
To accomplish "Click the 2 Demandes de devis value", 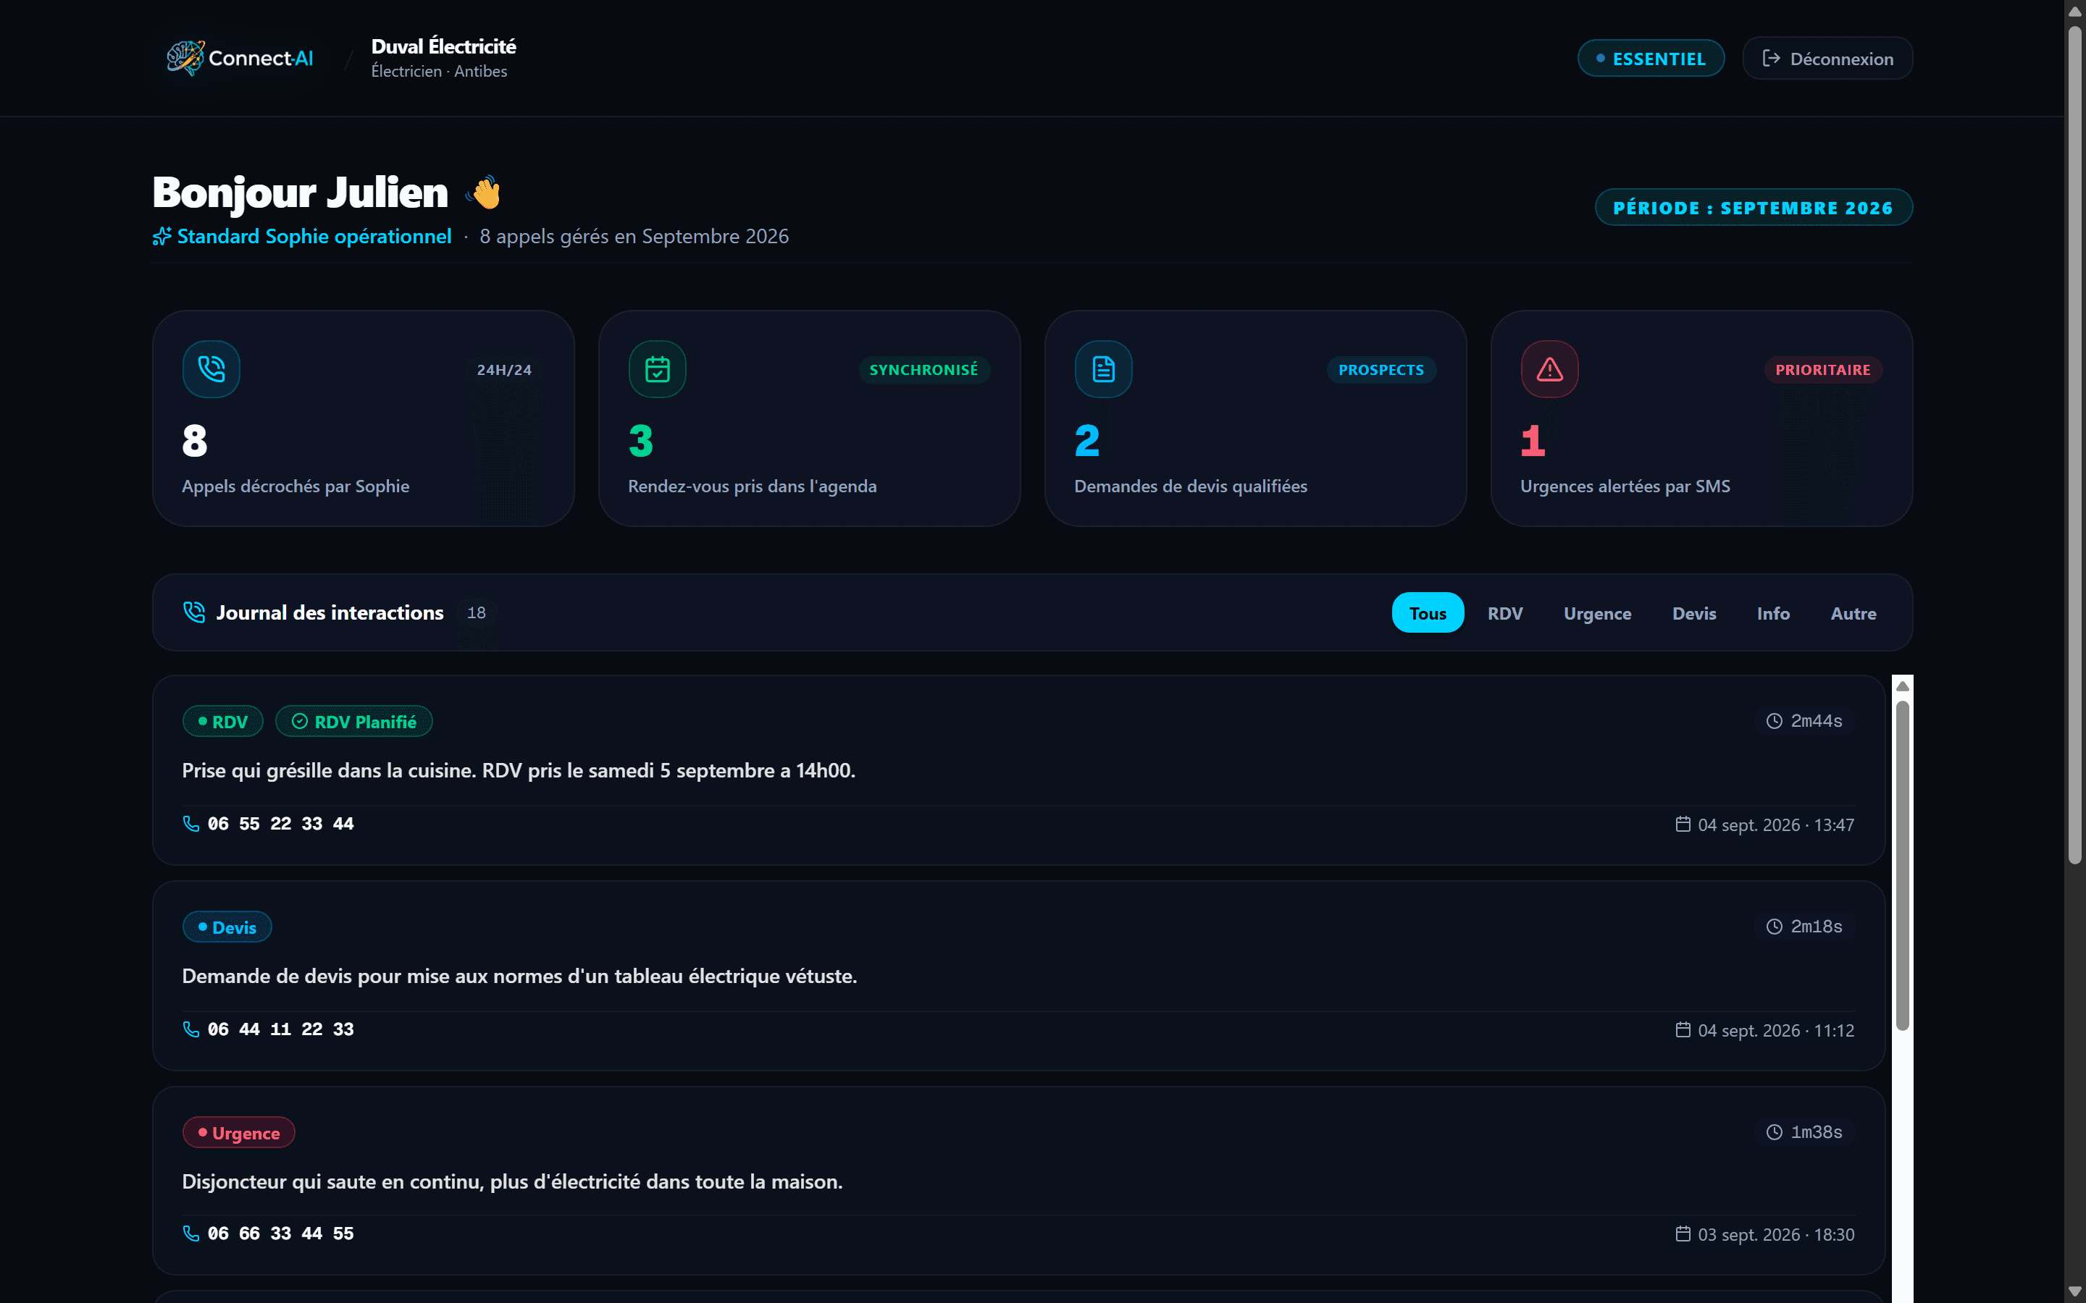I will click(x=1087, y=440).
